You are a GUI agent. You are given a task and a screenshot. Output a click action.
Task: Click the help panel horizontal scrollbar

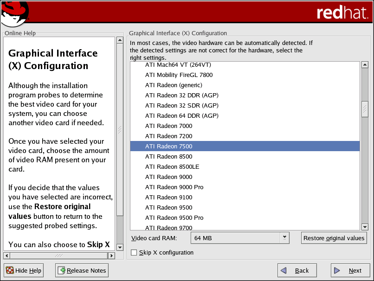point(58,255)
